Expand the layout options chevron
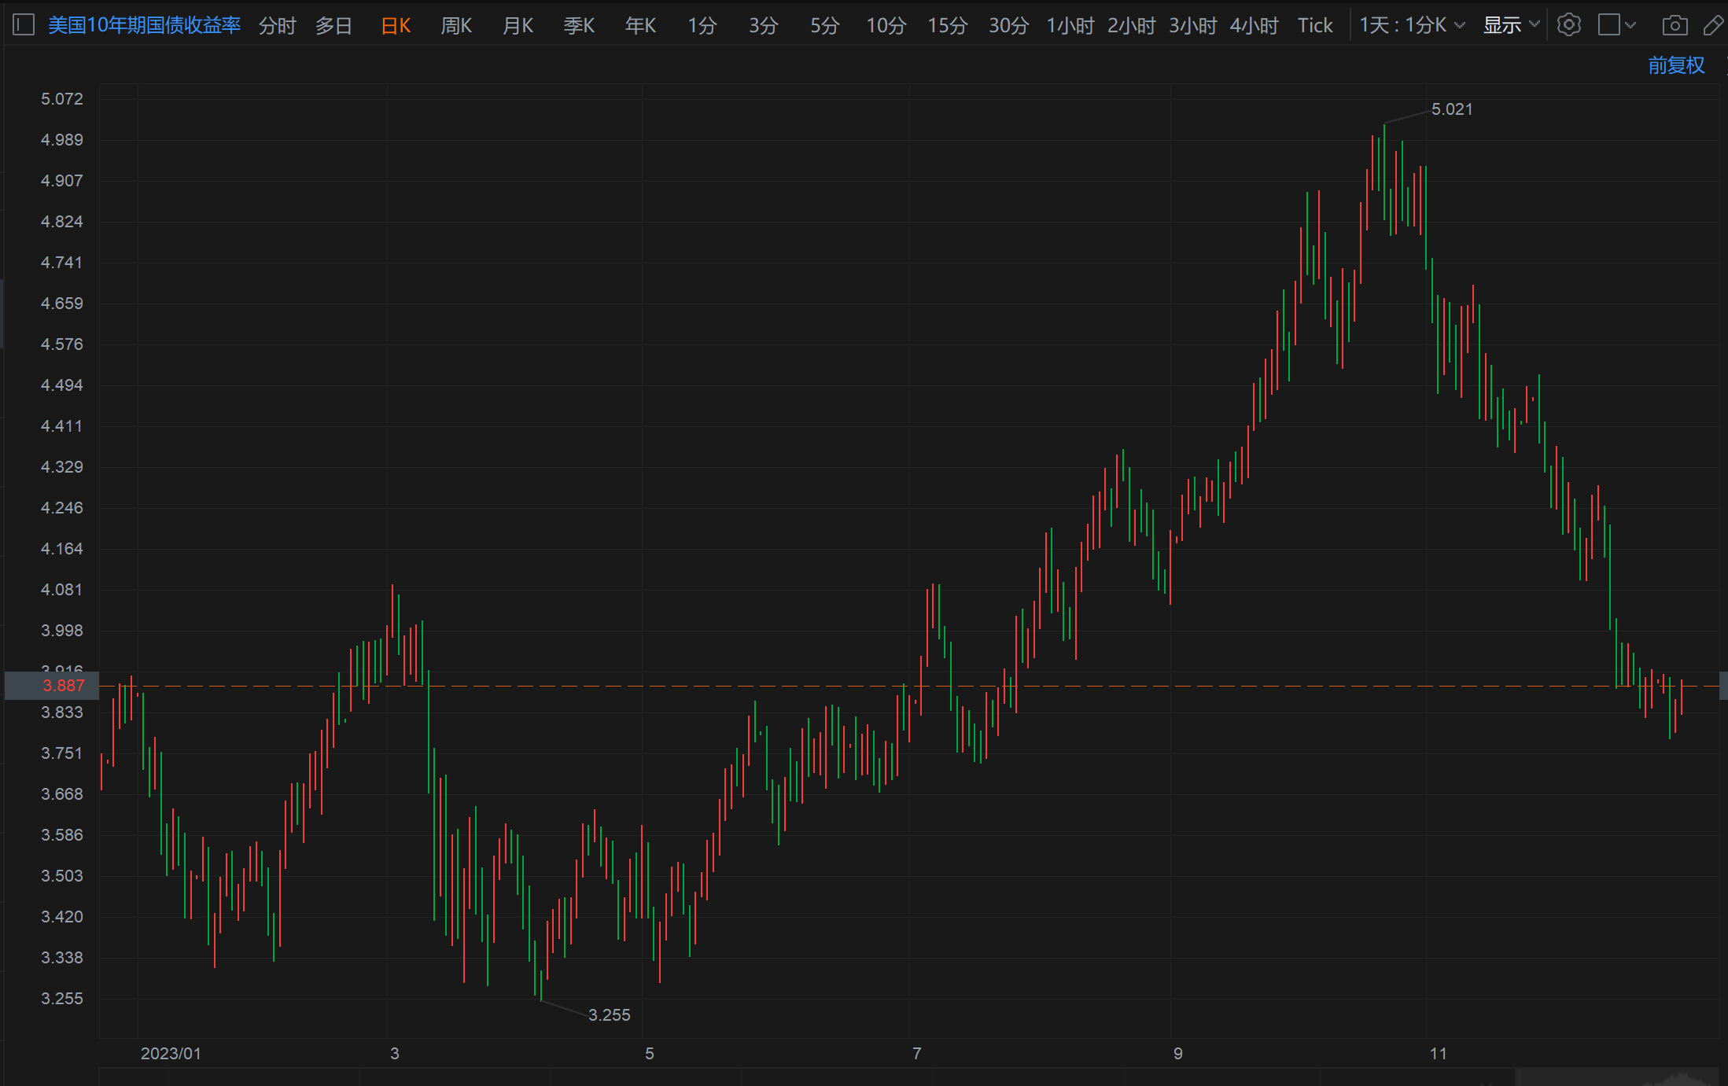Image resolution: width=1728 pixels, height=1086 pixels. coord(1630,25)
